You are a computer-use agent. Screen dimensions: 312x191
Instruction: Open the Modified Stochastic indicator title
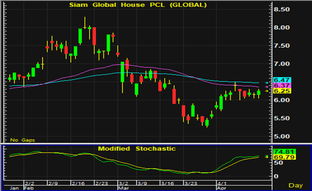pyautogui.click(x=136, y=148)
